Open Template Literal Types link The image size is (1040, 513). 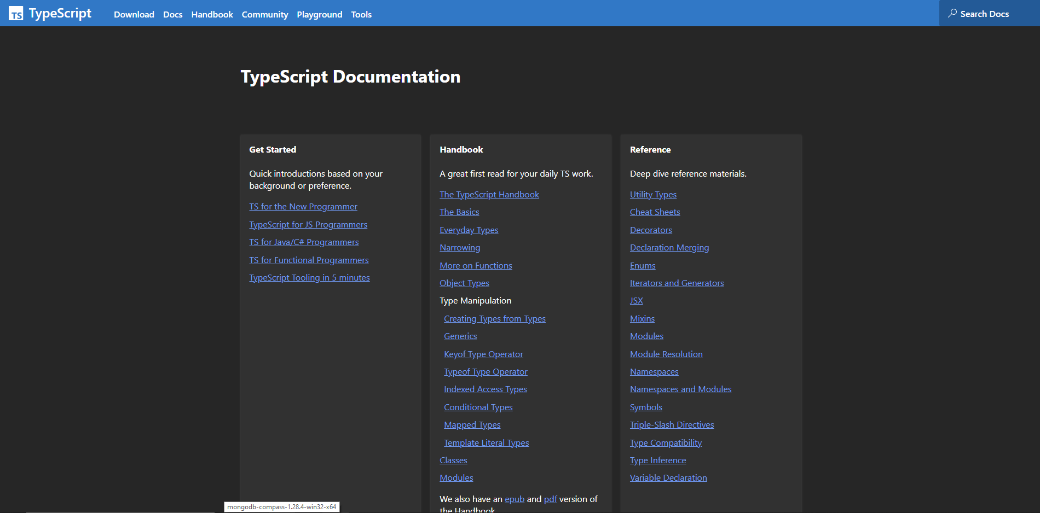click(x=487, y=443)
